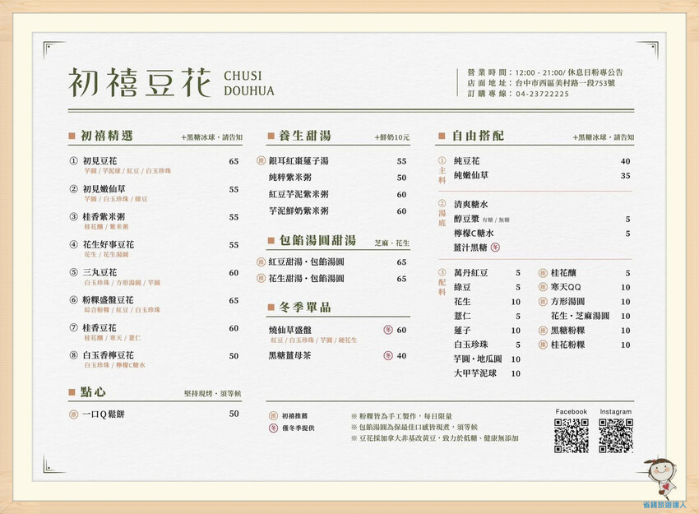The height and width of the screenshot is (514, 699).
Task: Click the Instagram QR code
Action: coord(615,436)
